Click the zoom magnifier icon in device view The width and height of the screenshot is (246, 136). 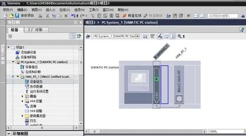[x=179, y=36]
